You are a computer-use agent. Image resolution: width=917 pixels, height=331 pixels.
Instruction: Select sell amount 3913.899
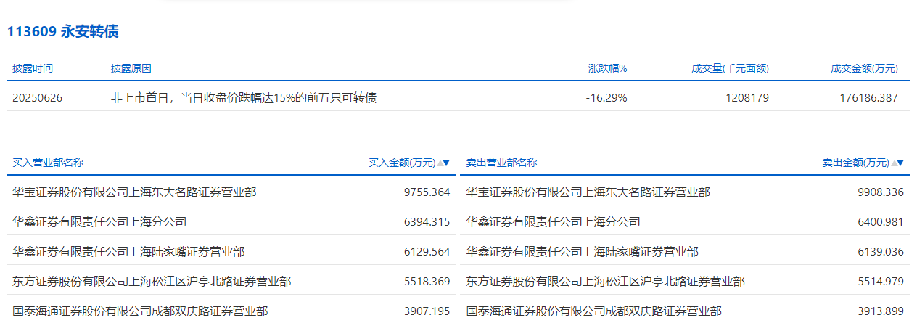pos(881,311)
